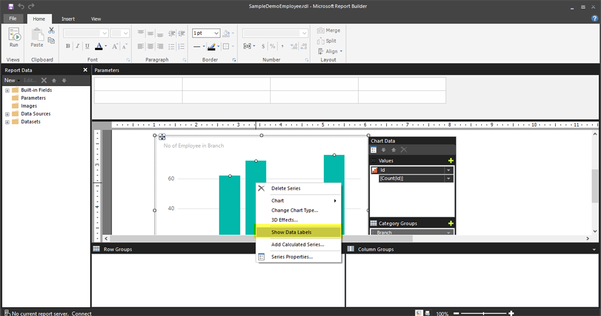Screen dimensions: 601x316
Task: Decrease font size with Shrink Font
Action: [124, 46]
